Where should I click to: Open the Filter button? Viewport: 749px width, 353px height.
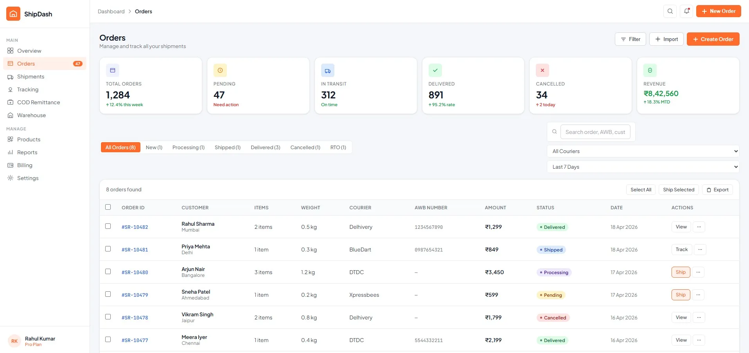(x=630, y=39)
